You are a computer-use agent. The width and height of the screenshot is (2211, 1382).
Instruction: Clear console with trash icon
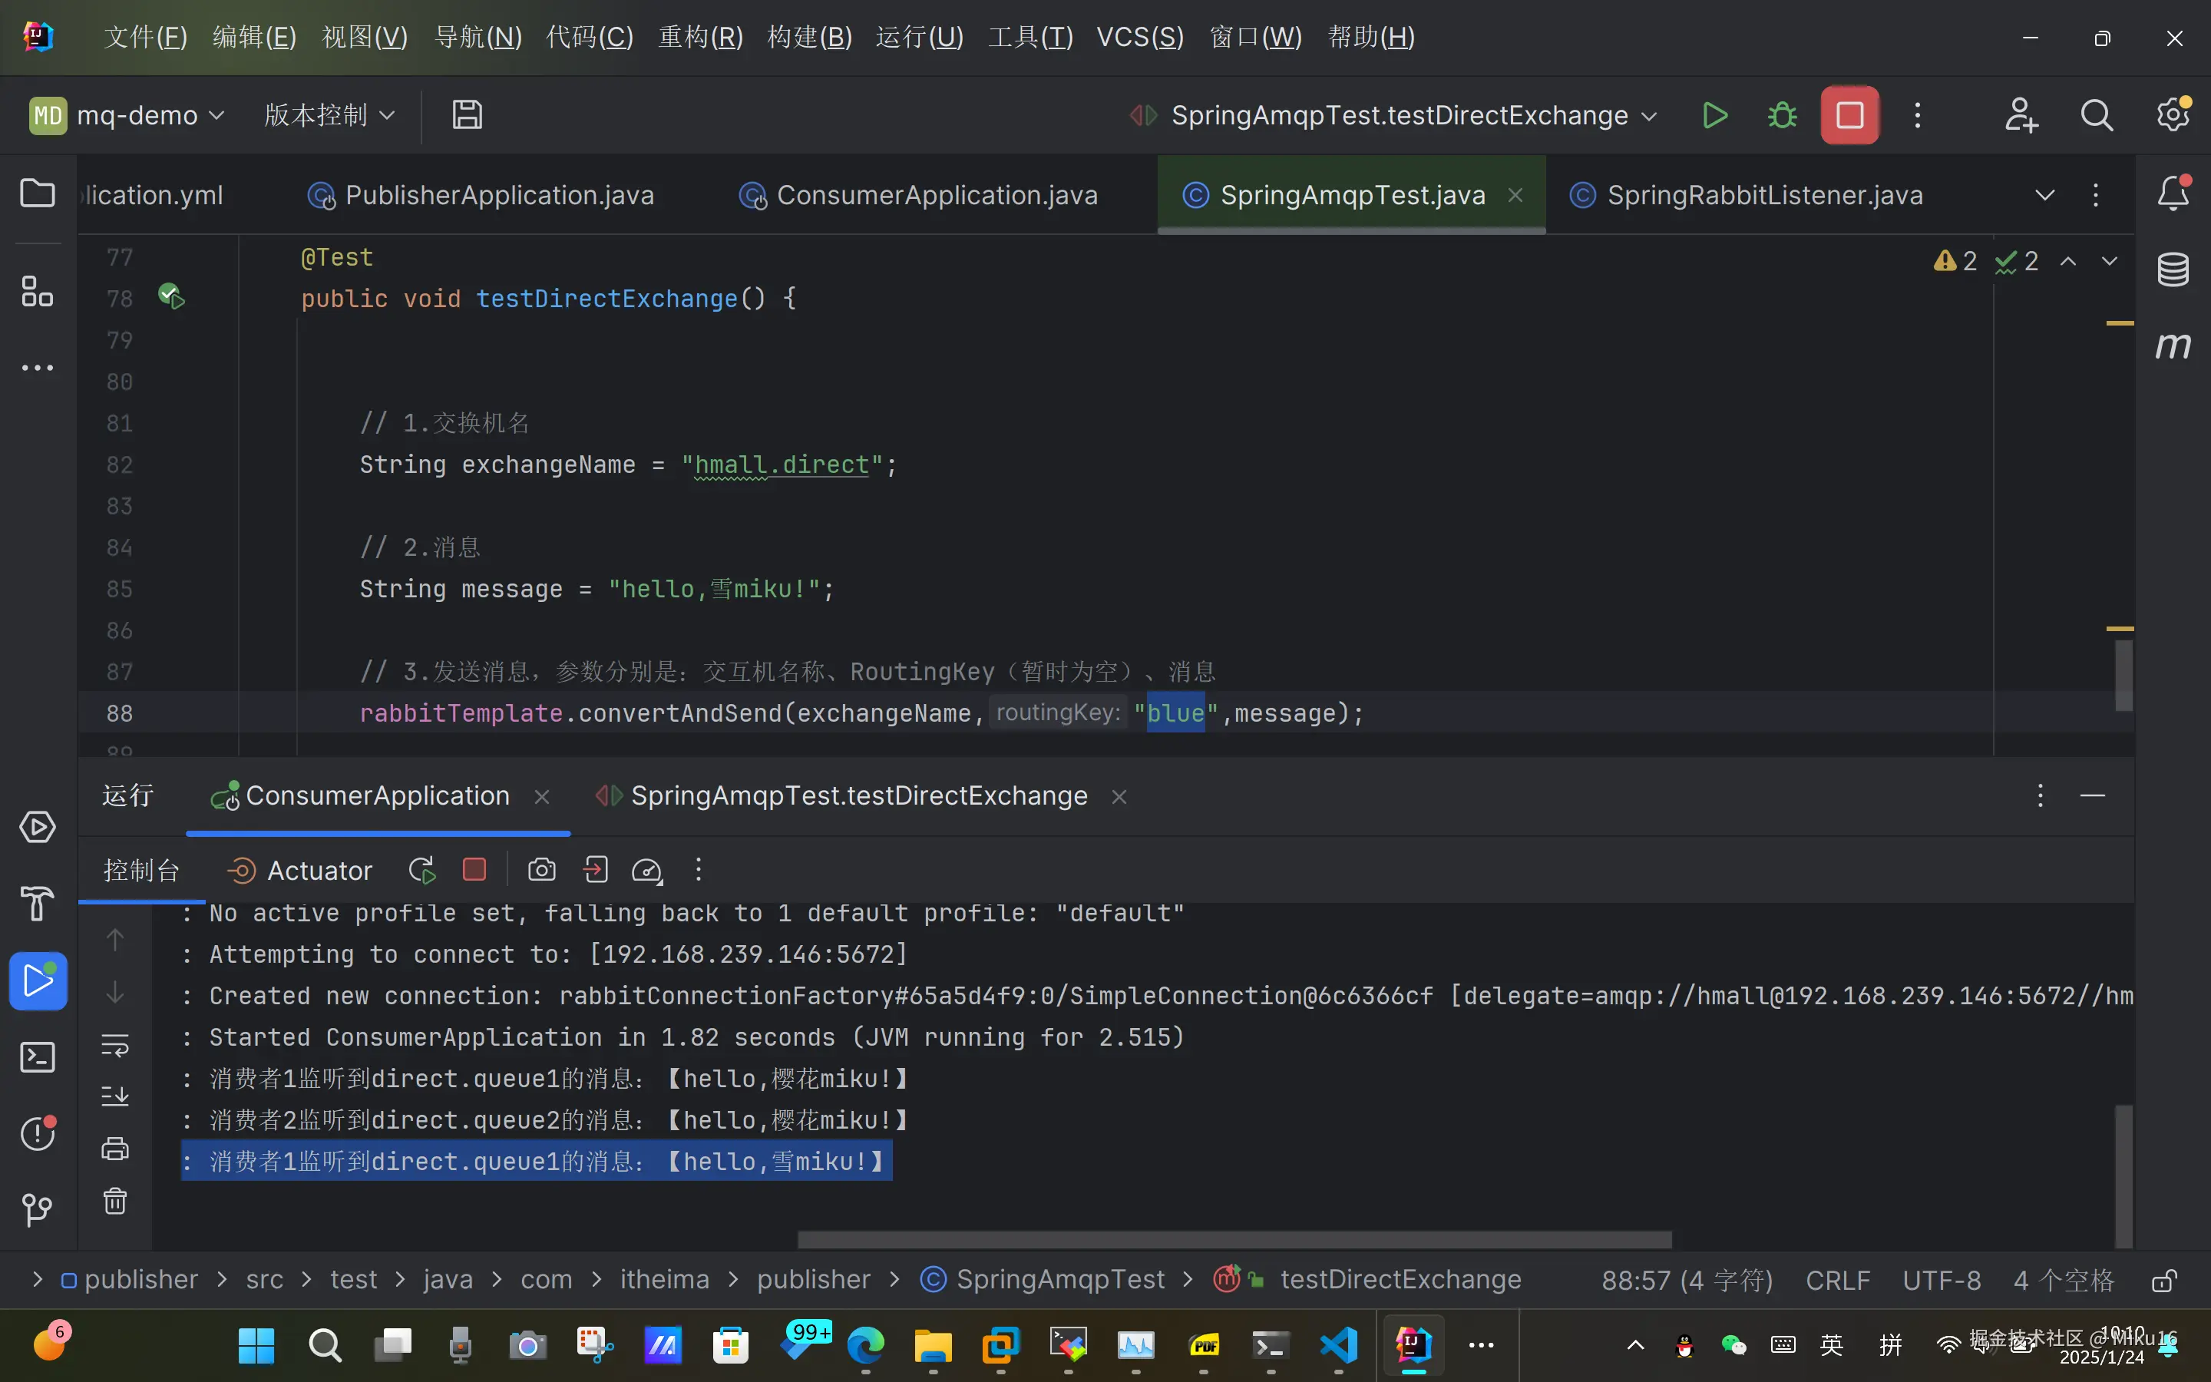[x=115, y=1201]
